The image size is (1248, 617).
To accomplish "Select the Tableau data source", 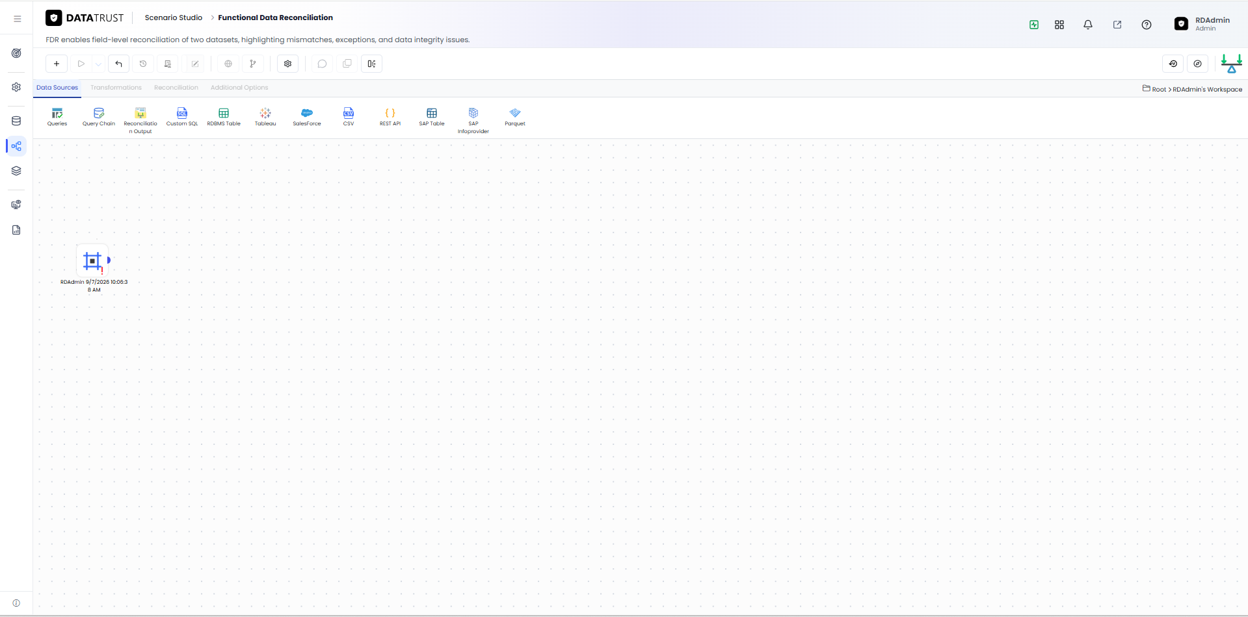I will pyautogui.click(x=265, y=117).
